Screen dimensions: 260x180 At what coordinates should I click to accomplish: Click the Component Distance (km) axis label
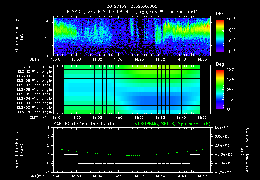(245, 150)
